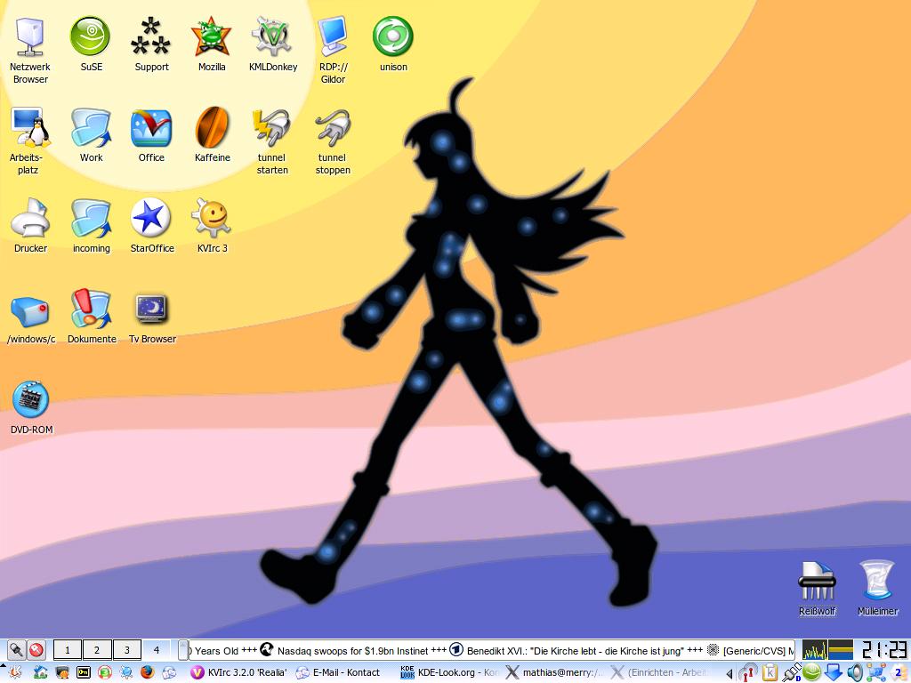Launch Kaffeine media player icon
The height and width of the screenshot is (683, 911).
(212, 135)
